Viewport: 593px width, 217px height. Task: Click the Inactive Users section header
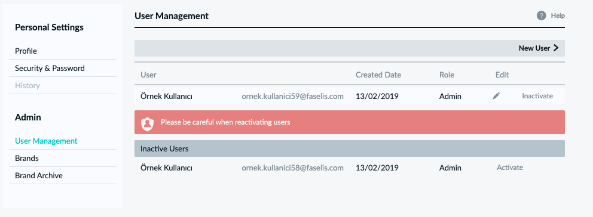(350, 148)
